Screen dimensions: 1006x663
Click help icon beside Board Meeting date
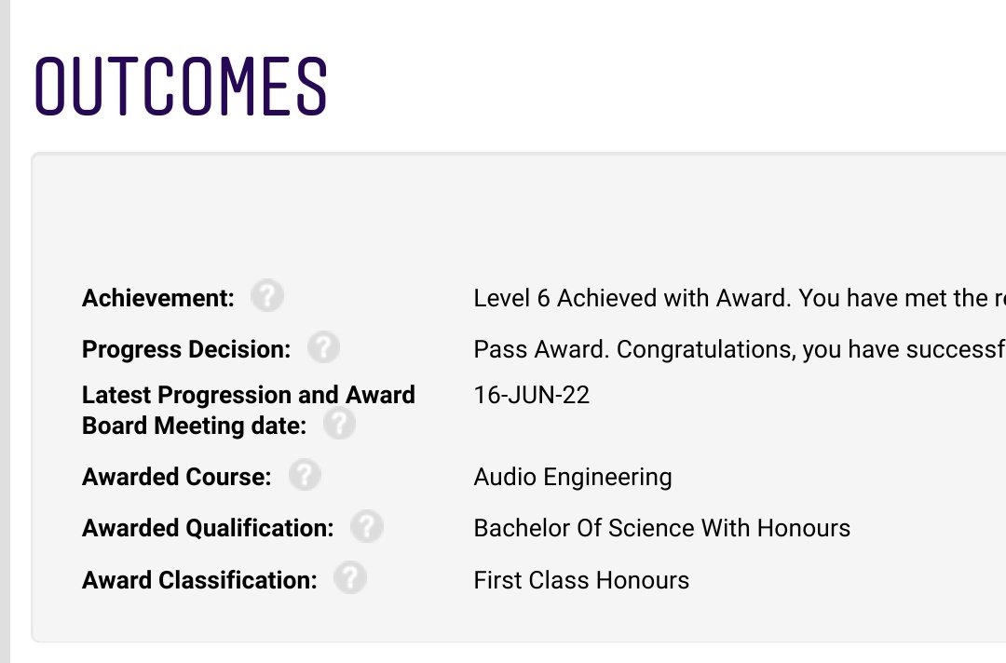click(339, 424)
